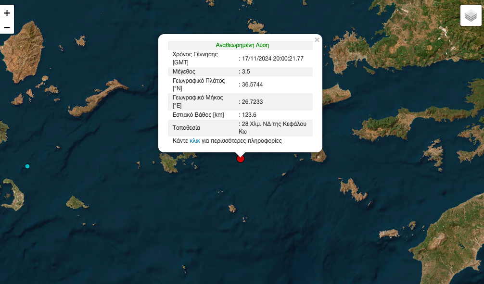
Task: Click the Γεωγραφικό Μήκος [°E] label
Action: (198, 101)
